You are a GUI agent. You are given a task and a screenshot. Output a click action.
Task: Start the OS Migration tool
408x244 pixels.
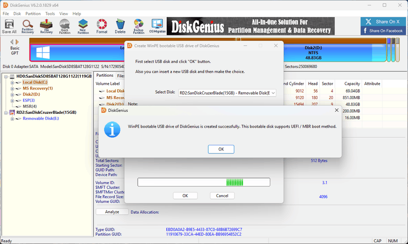click(x=158, y=26)
